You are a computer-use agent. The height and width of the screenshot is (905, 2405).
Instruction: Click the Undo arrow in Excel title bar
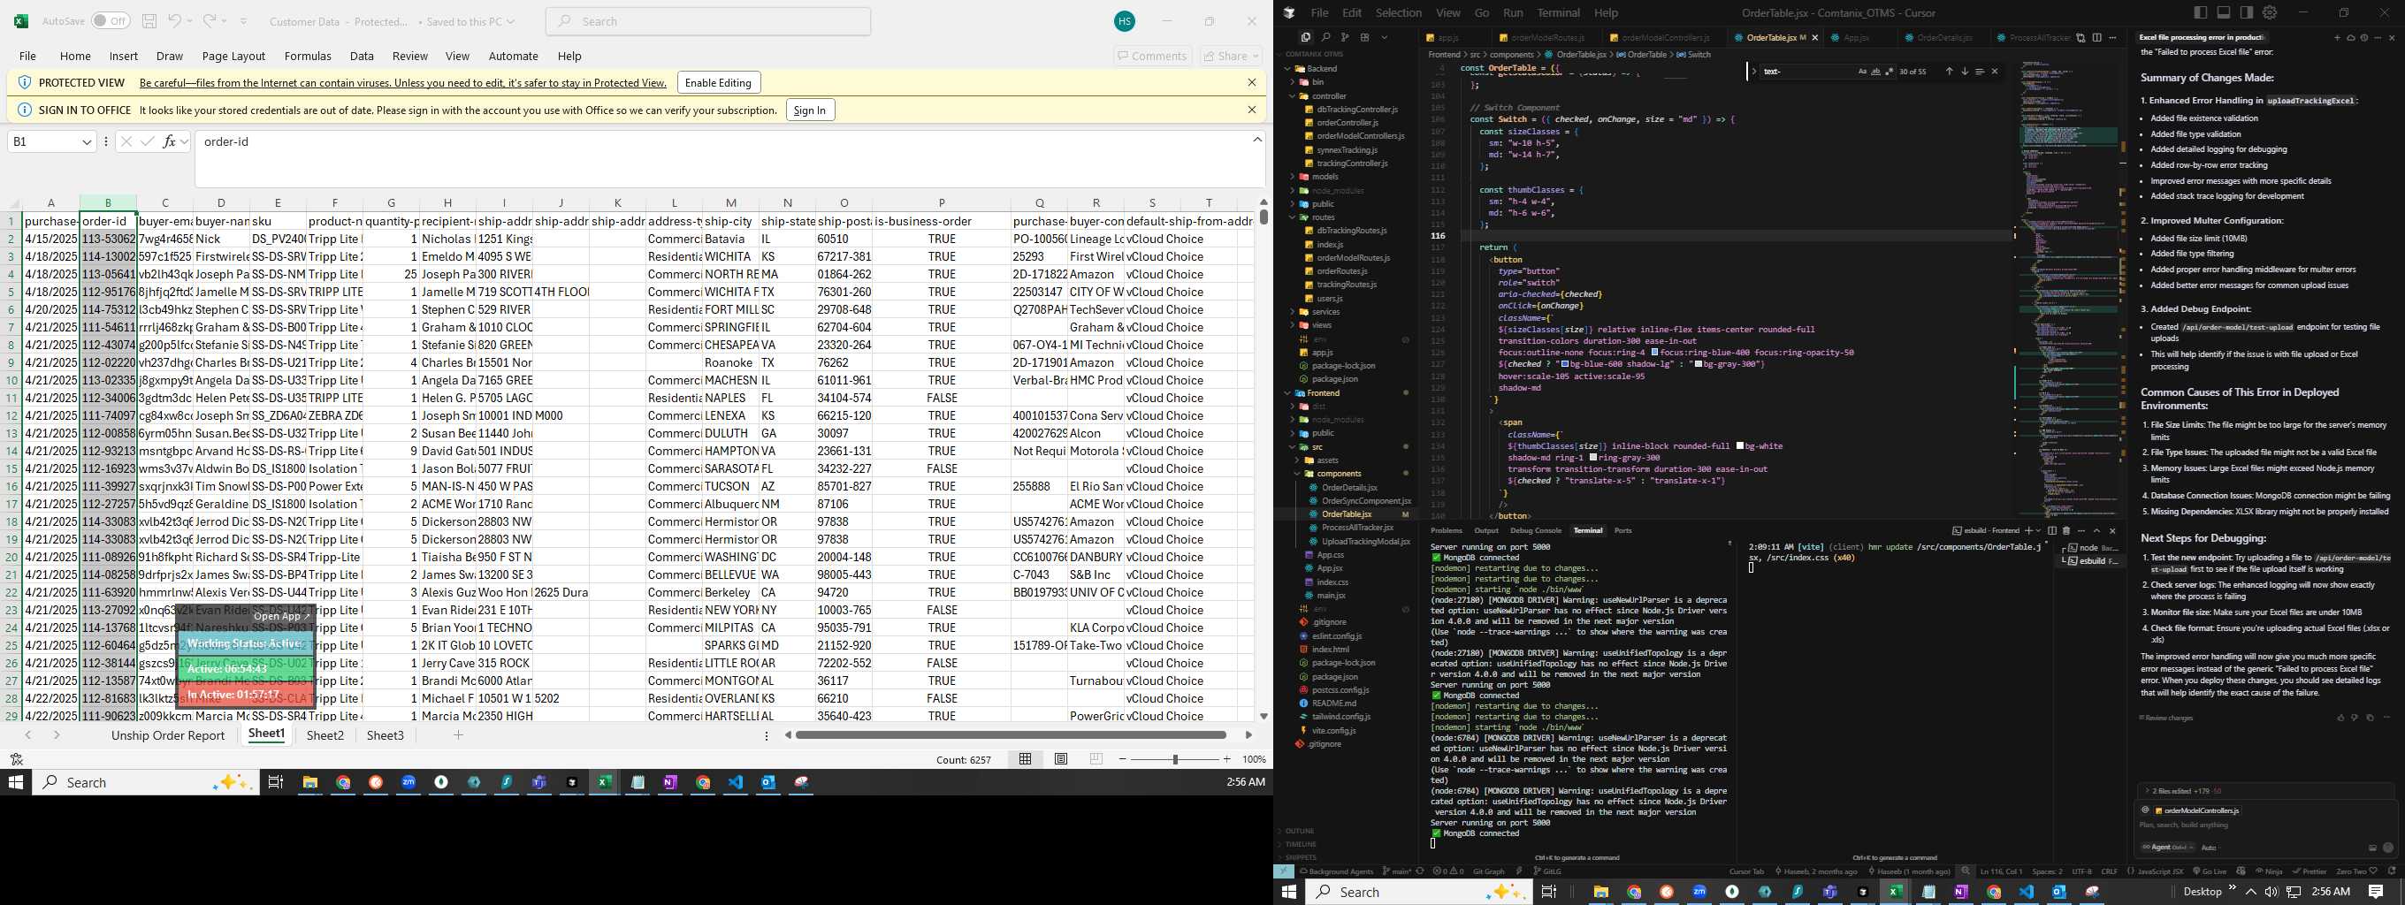click(174, 20)
